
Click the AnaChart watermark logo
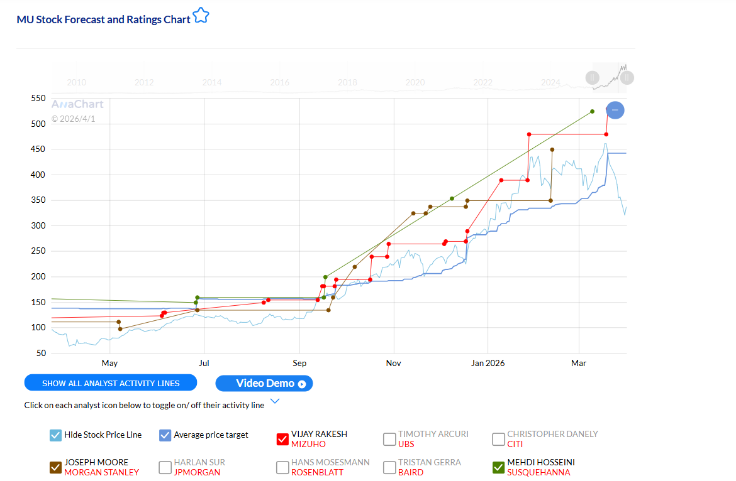point(77,104)
